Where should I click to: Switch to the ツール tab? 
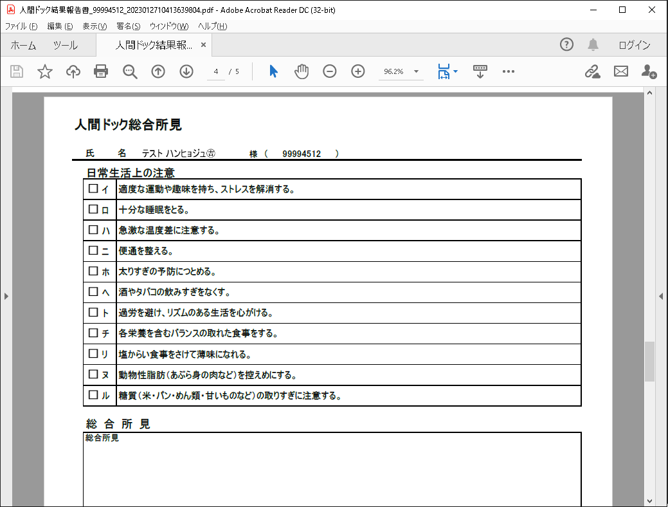pos(65,45)
